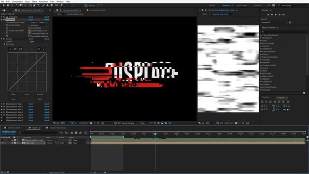Viewport: 309px width, 174px height.
Task: Select the Roto Brush tool
Action: [x=57, y=5]
